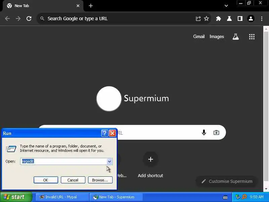Screen dimensions: 269x202
Task: Open the experiments flask icon in toolbar
Action: [229, 19]
